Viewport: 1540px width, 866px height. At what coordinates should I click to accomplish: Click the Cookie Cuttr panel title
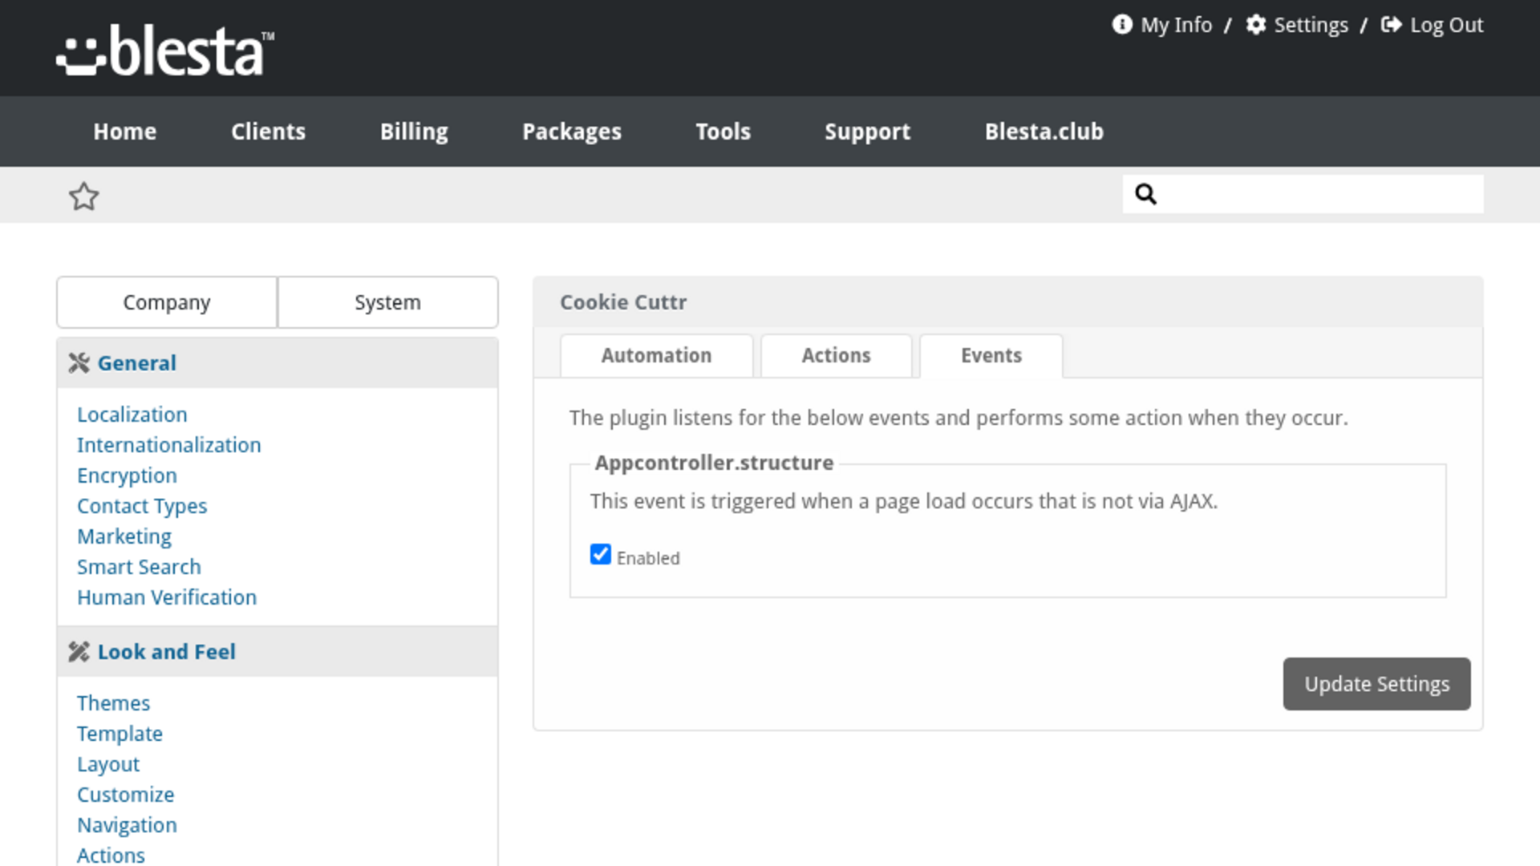coord(623,302)
